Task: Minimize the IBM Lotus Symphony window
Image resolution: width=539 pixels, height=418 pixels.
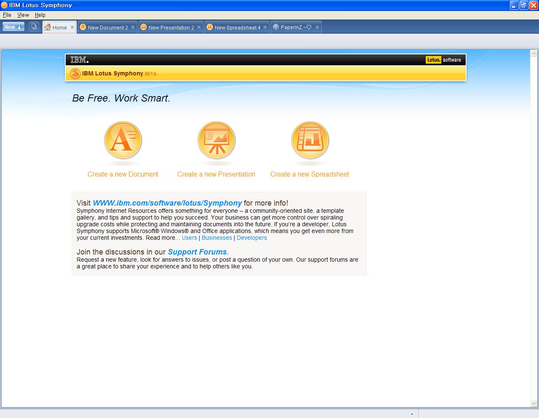Action: click(514, 5)
